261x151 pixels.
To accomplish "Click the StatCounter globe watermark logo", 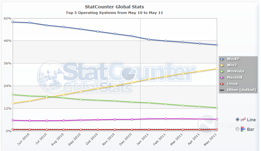I will tap(50, 77).
